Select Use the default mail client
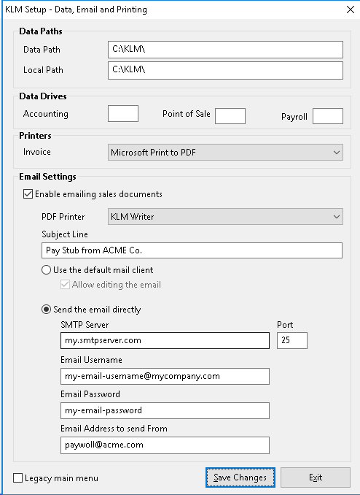Image resolution: width=360 pixels, height=495 pixels. [46, 270]
